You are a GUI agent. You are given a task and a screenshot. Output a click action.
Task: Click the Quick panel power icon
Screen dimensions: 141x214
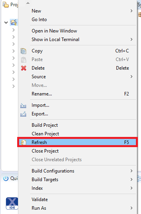[6, 178]
